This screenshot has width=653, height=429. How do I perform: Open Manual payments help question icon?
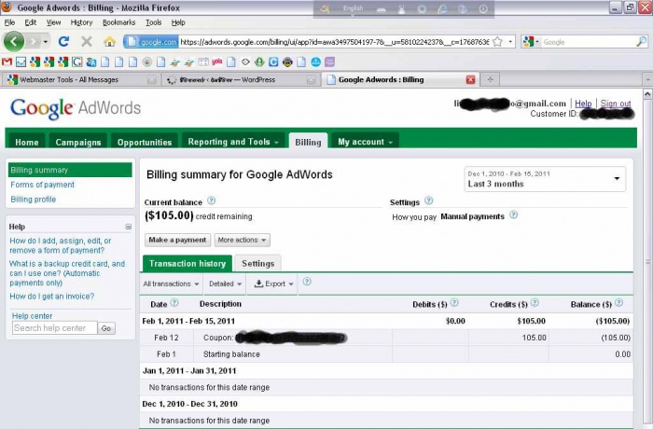[x=513, y=214]
